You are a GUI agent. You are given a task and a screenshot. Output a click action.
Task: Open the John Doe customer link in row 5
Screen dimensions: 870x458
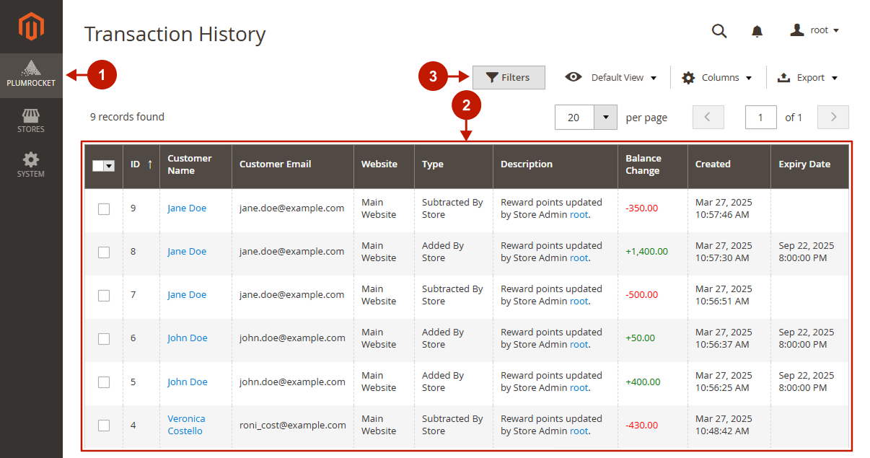pos(188,382)
